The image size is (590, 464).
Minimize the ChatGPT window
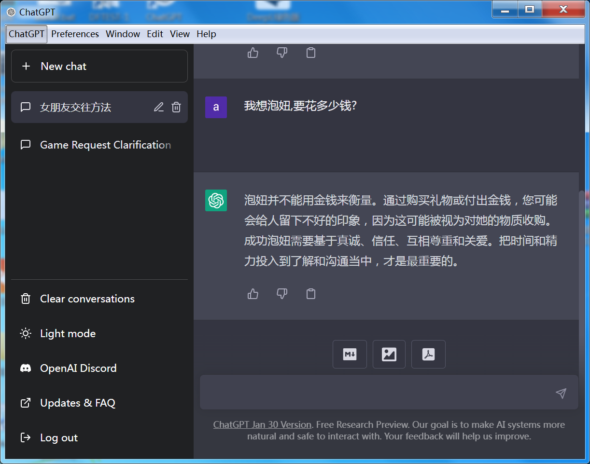(x=505, y=9)
